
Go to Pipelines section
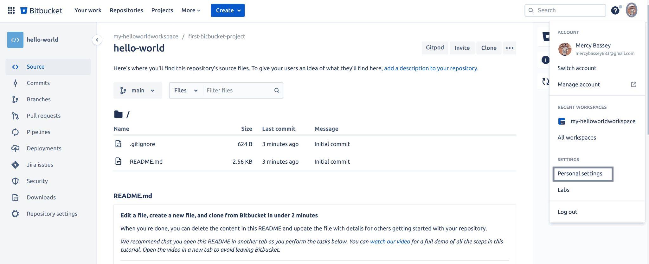[48, 132]
